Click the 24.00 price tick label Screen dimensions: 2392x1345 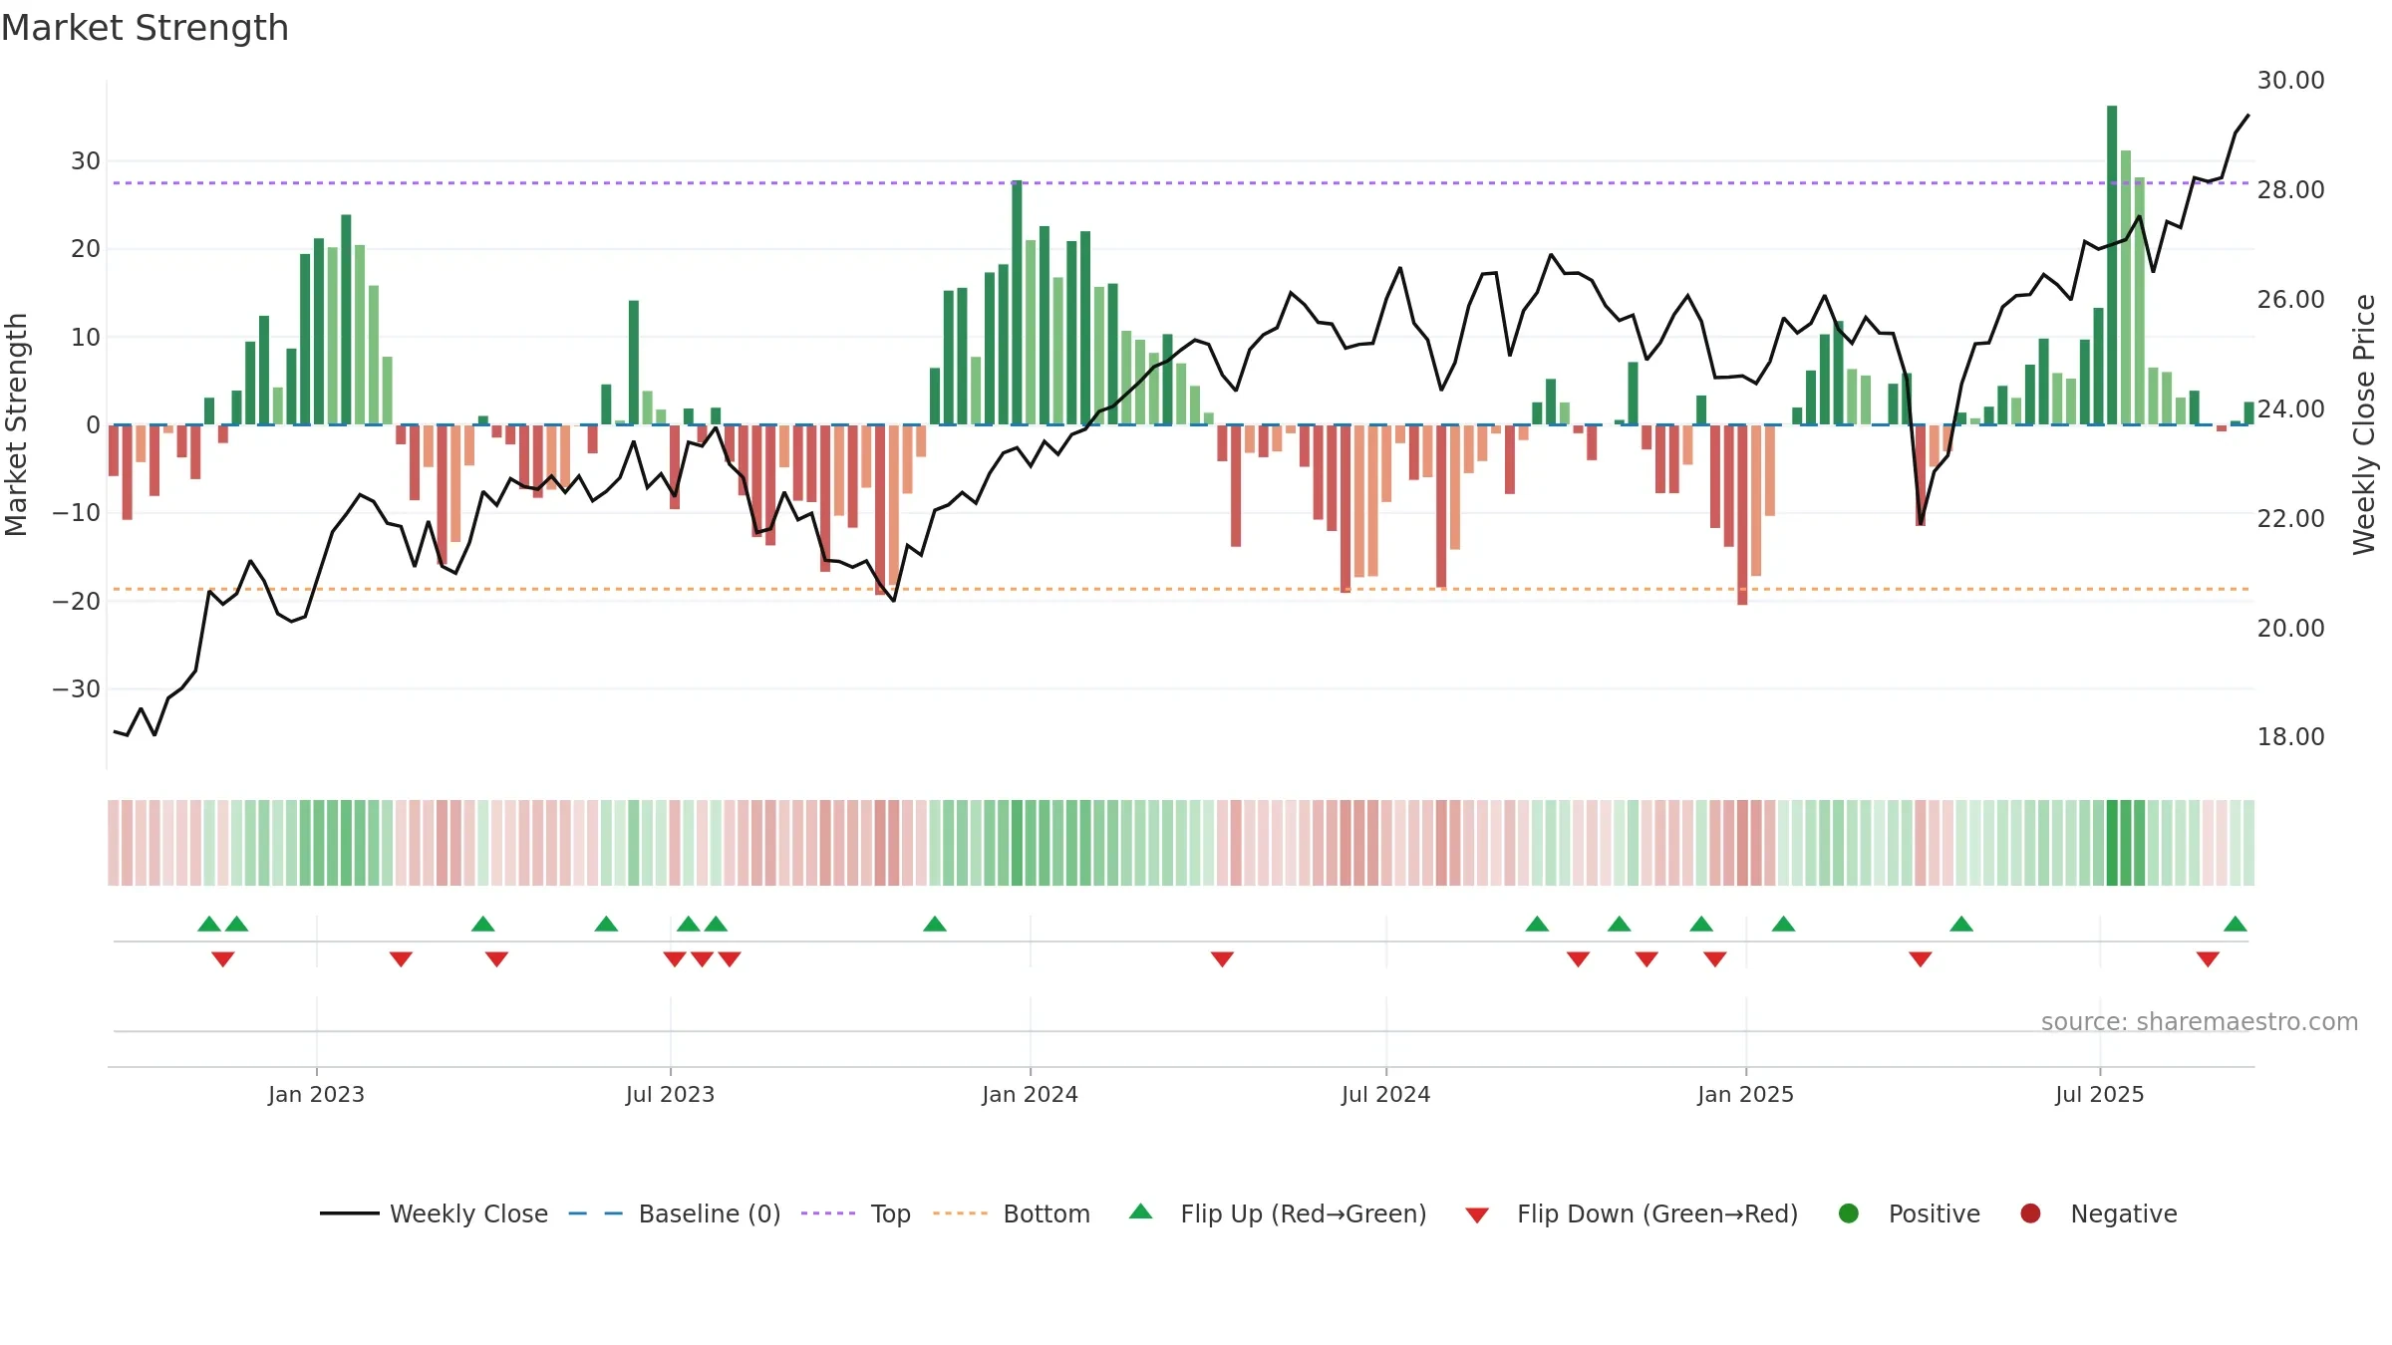(2290, 409)
